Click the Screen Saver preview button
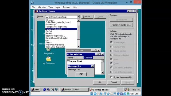 pos(121,20)
